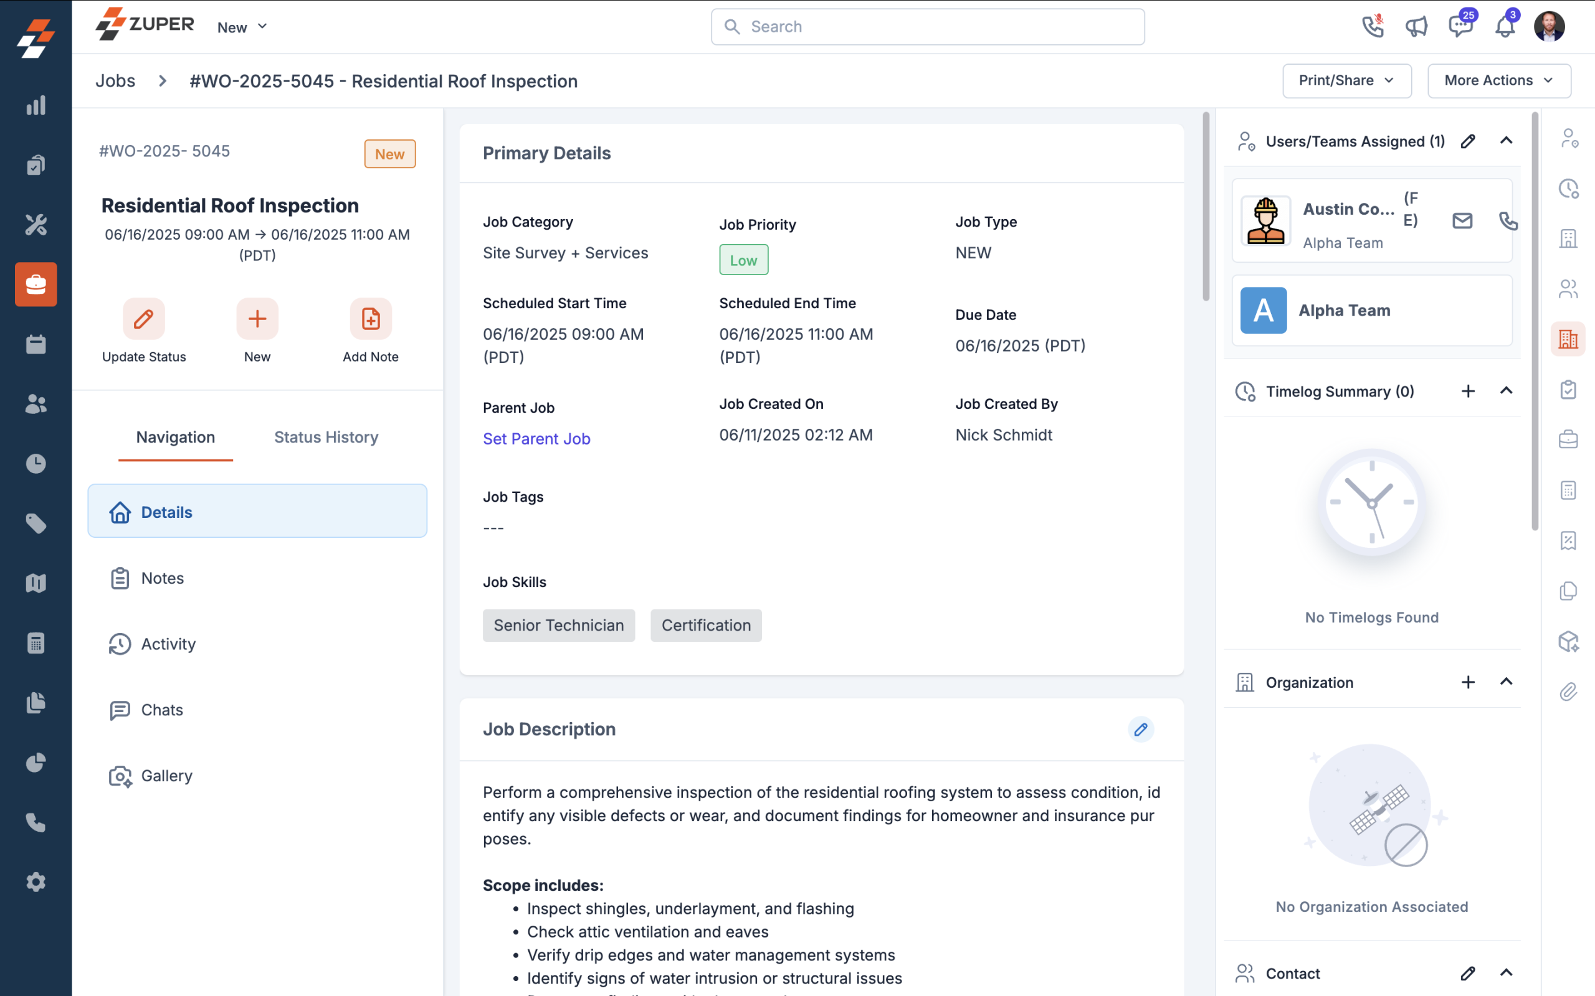Screen dimensions: 1595x996
Task: Click the Set Parent Job link
Action: pos(536,439)
